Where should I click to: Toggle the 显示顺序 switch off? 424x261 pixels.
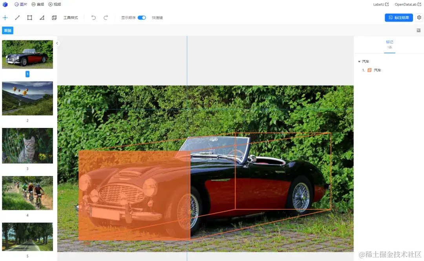(x=142, y=18)
